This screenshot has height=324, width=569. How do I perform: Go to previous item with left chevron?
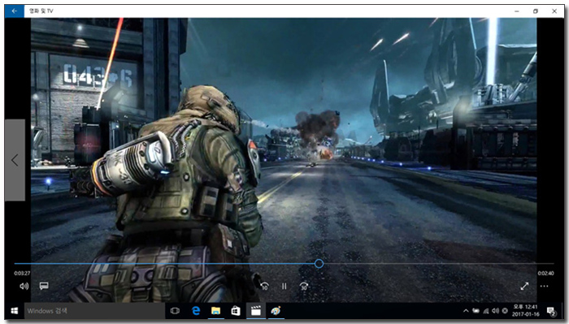click(15, 160)
